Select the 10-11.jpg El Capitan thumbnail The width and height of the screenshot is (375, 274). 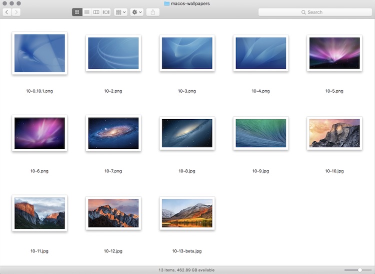[39, 213]
